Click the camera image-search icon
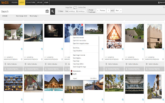Screen dimensions: 165x103 (x=47, y=11)
